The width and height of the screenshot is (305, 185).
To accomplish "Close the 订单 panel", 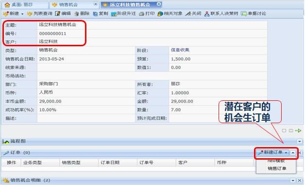I will pyautogui.click(x=300, y=153).
